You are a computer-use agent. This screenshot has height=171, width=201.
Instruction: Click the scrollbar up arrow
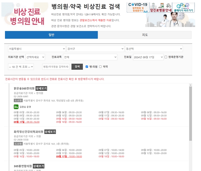191,85
